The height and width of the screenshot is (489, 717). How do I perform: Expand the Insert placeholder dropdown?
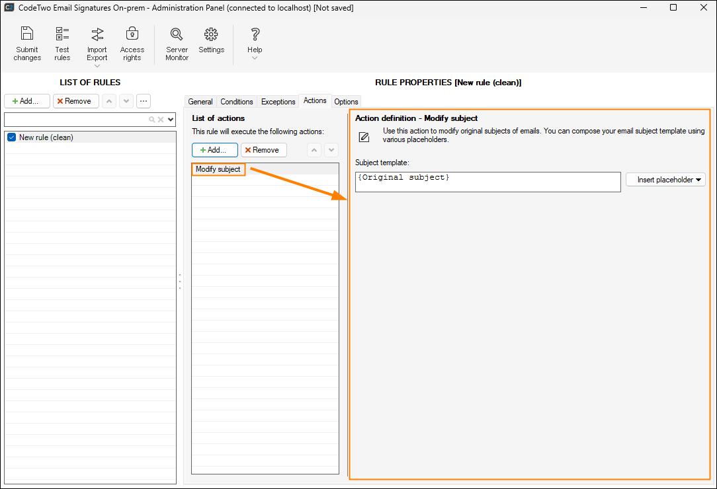click(665, 180)
